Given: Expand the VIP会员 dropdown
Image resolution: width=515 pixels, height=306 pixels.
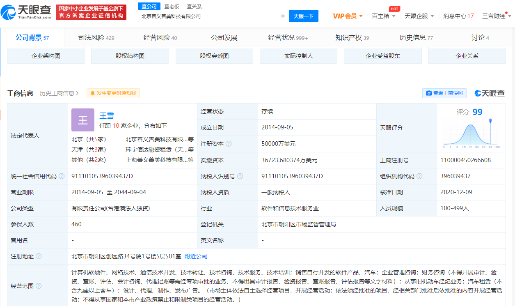Looking at the screenshot, I should point(348,16).
